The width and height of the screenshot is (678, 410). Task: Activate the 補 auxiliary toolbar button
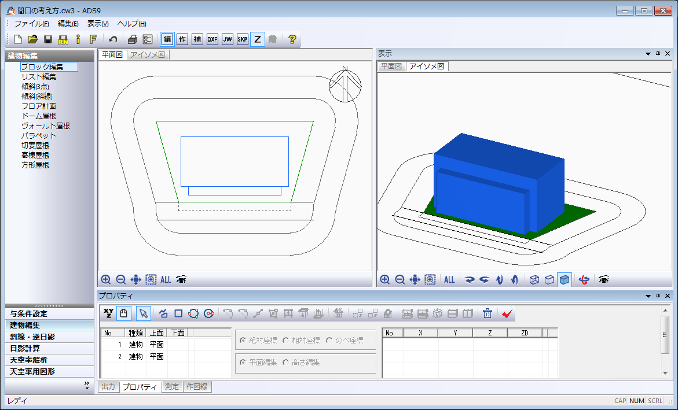pos(197,39)
